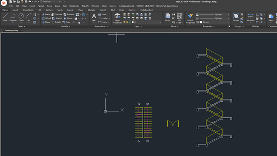This screenshot has height=156, width=277.
Task: Click the Print icon in quick access toolbar
Action: pos(26,1)
